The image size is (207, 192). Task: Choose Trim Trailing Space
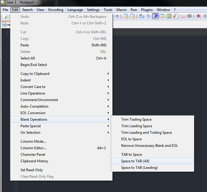click(152, 119)
